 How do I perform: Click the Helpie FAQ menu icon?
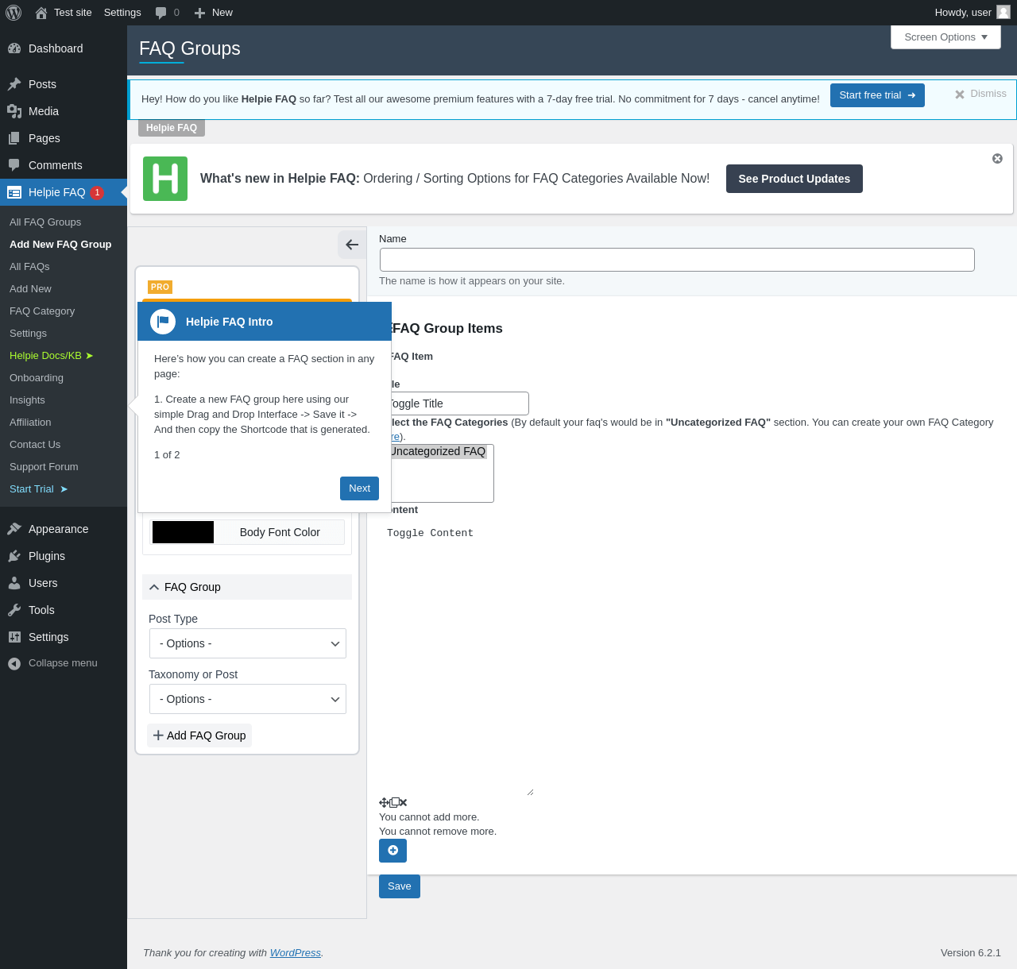(14, 192)
